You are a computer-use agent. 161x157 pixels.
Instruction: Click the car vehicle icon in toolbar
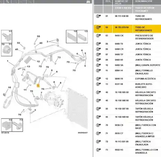[88, 2]
